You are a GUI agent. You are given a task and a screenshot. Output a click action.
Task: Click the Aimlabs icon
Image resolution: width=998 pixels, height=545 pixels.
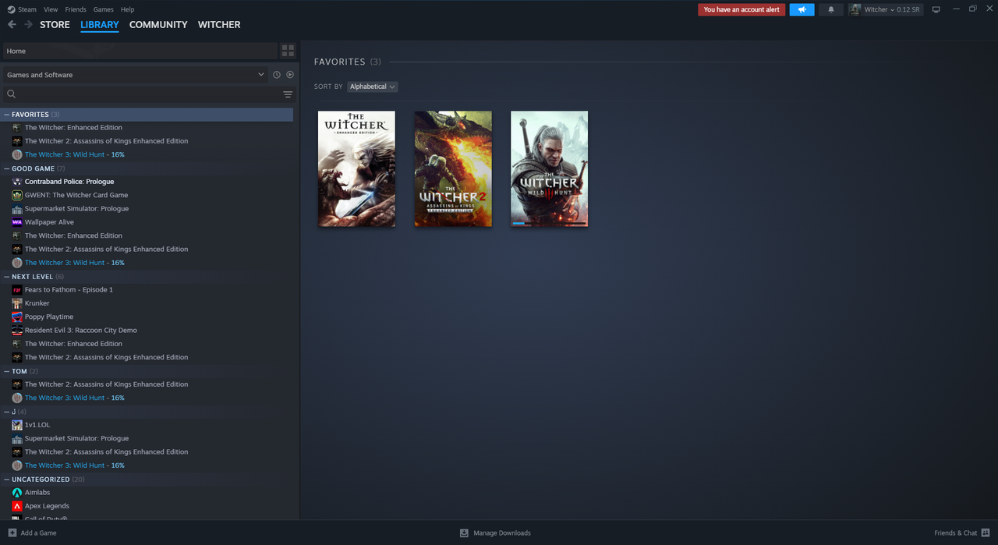(x=17, y=493)
